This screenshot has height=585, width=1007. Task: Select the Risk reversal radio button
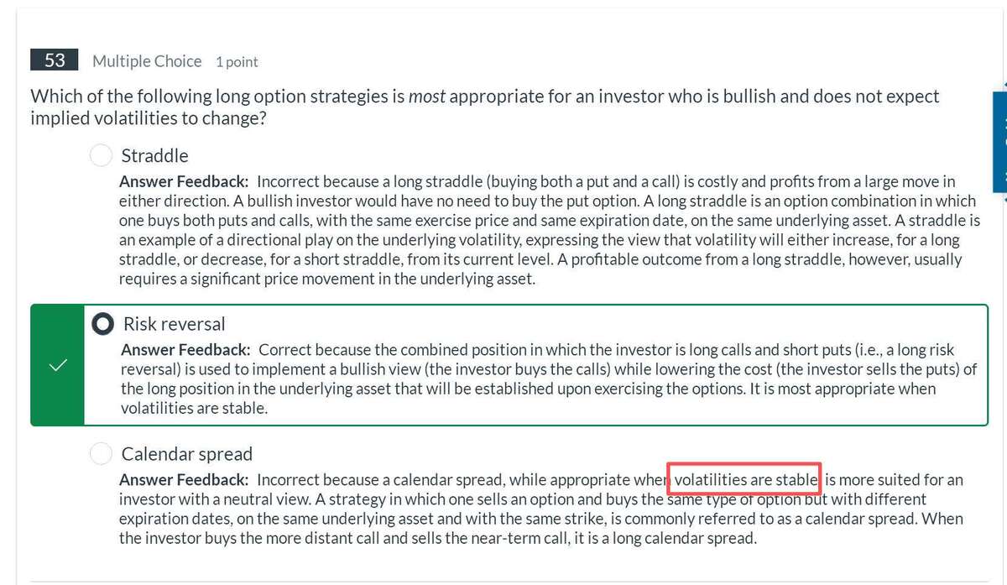coord(102,324)
